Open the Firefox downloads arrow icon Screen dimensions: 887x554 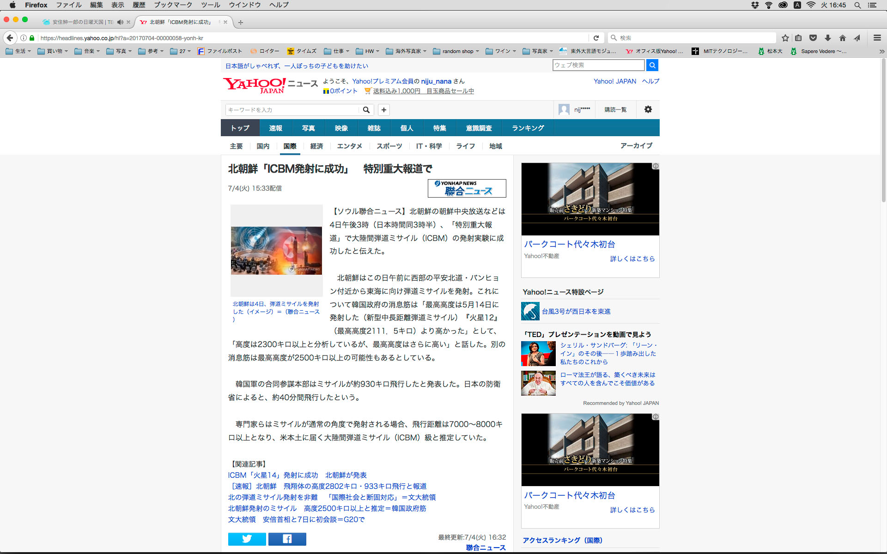(x=828, y=38)
